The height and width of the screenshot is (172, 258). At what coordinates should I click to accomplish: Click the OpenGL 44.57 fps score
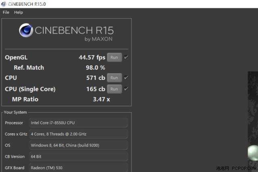pyautogui.click(x=92, y=58)
